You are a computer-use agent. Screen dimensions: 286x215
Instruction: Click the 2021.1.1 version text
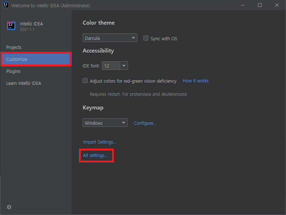(x=27, y=29)
